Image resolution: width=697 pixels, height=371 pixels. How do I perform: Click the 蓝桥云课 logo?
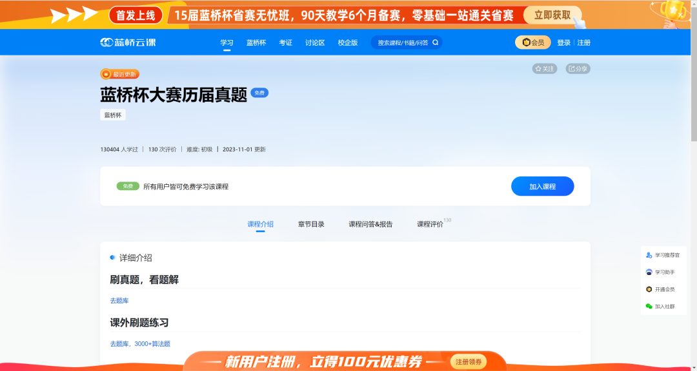tap(128, 42)
